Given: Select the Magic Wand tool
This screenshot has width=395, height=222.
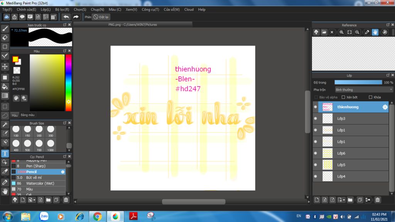Looking at the screenshot, I should point(5,124).
